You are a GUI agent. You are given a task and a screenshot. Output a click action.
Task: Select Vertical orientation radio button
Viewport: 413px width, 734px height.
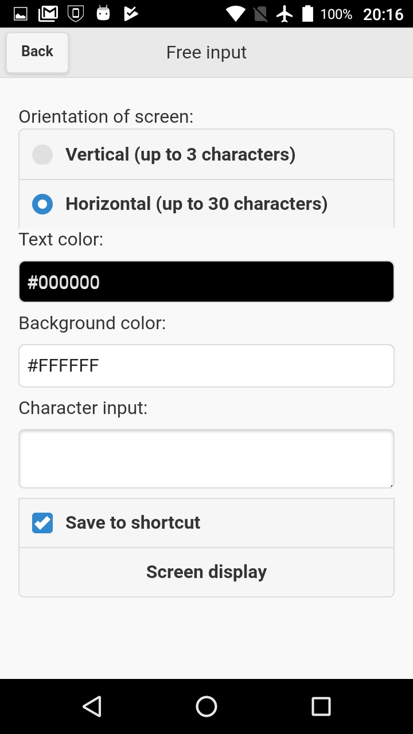(x=42, y=155)
